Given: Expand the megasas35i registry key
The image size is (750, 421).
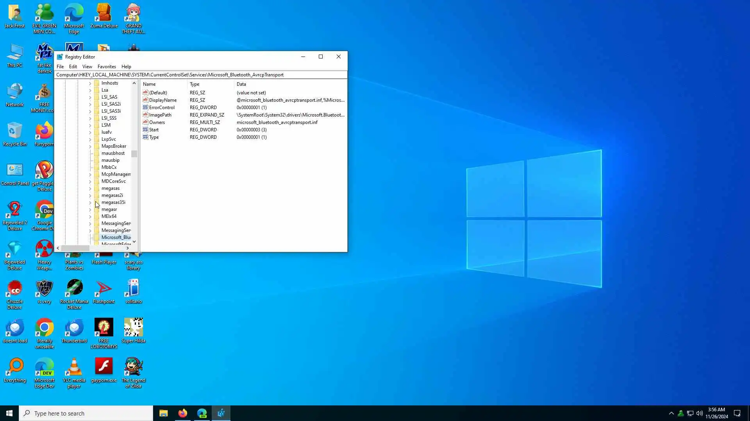Looking at the screenshot, I should coord(90,202).
